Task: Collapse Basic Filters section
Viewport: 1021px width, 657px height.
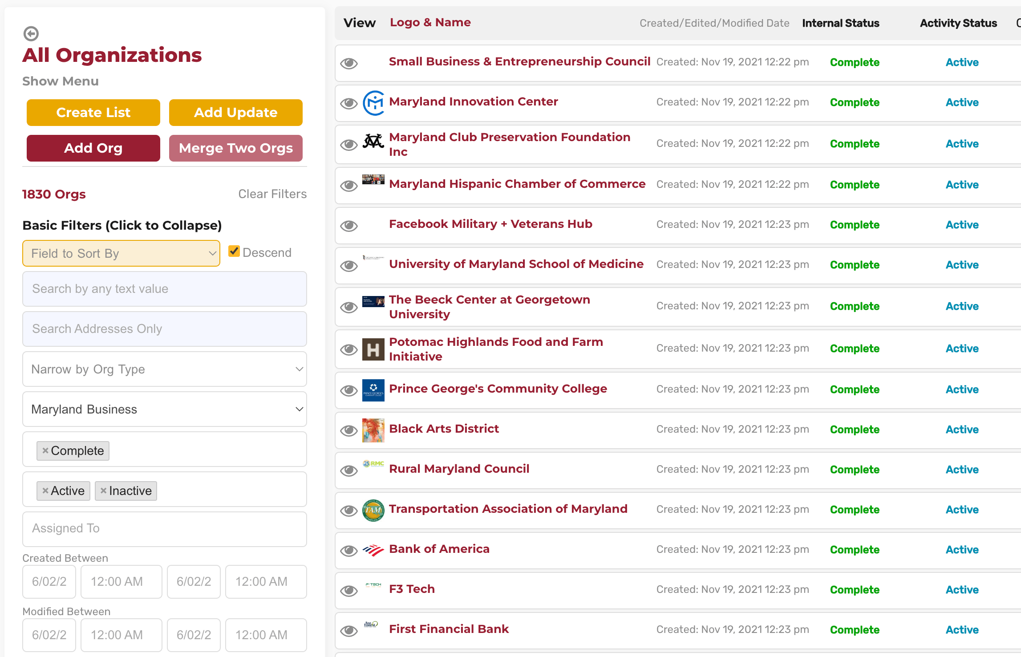Action: [x=122, y=225]
